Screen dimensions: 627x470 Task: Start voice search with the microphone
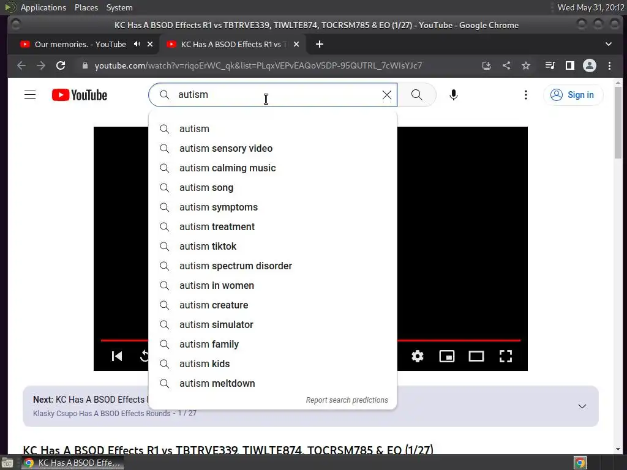[x=454, y=95]
